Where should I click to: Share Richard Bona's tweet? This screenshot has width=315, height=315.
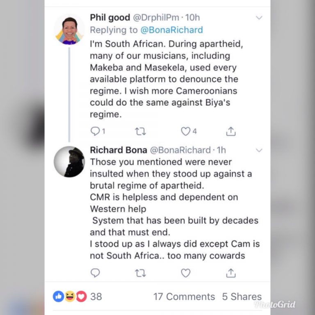pyautogui.click(x=231, y=273)
